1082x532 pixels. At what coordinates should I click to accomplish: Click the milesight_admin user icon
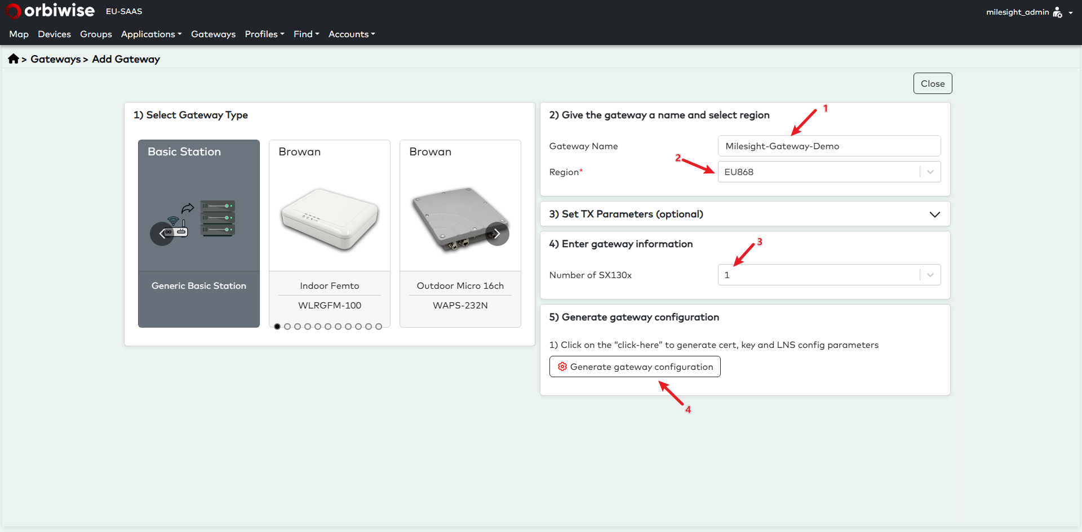click(1057, 12)
